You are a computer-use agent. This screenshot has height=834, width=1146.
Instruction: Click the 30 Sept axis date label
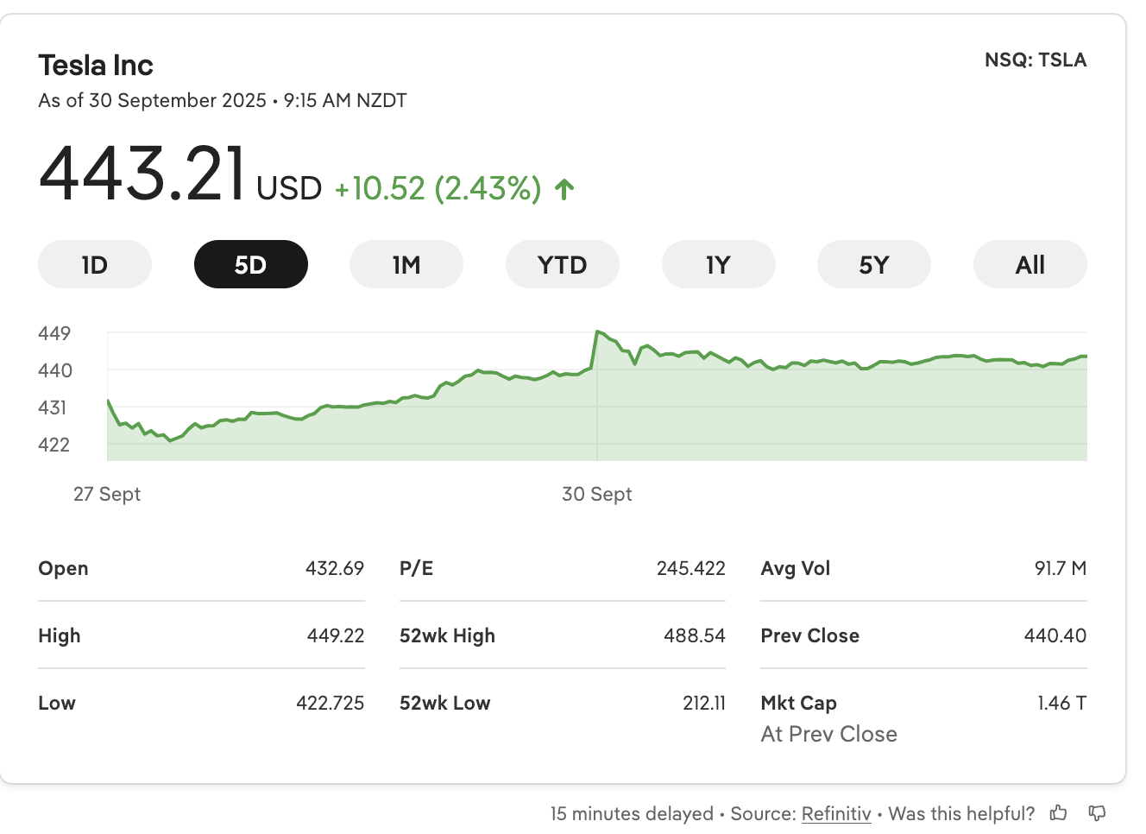pos(596,494)
